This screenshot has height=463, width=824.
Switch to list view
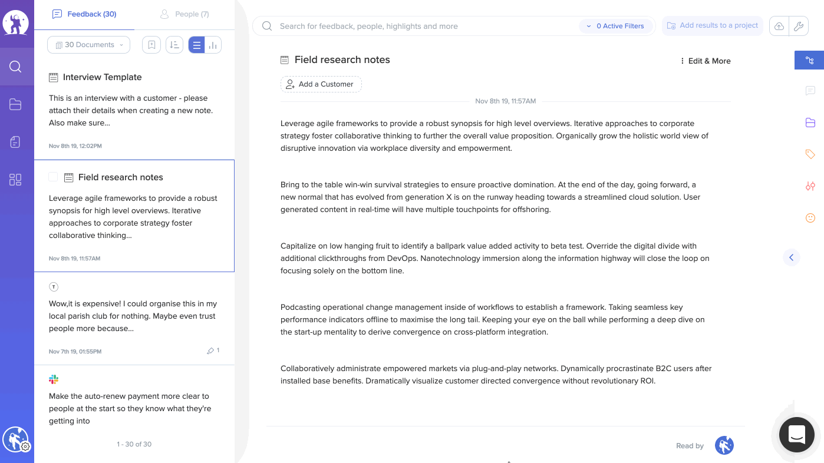coord(197,45)
